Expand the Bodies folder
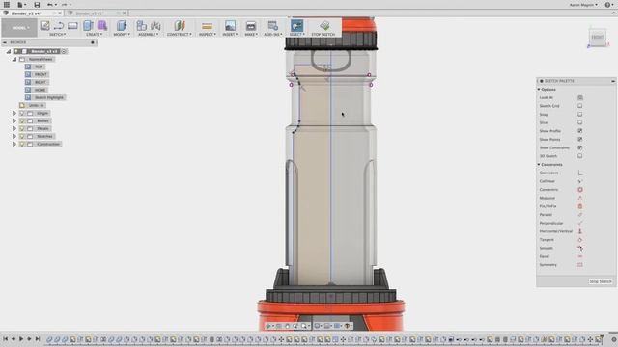The width and height of the screenshot is (618, 347). tap(14, 120)
